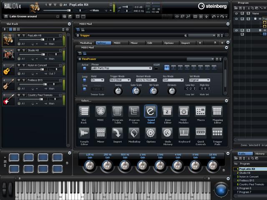Open the MIDI editor icon

point(101,111)
